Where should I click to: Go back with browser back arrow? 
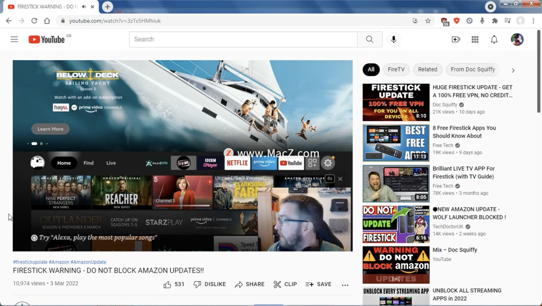[x=9, y=21]
